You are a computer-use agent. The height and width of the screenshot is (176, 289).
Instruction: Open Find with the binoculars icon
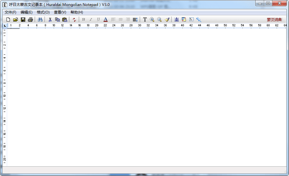pos(40,20)
